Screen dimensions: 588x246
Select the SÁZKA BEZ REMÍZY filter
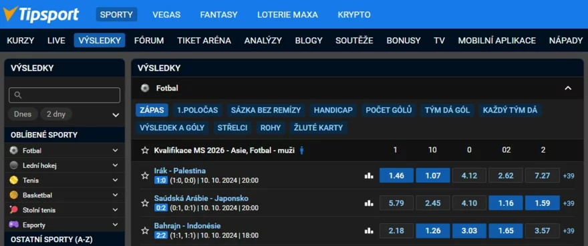click(x=266, y=110)
